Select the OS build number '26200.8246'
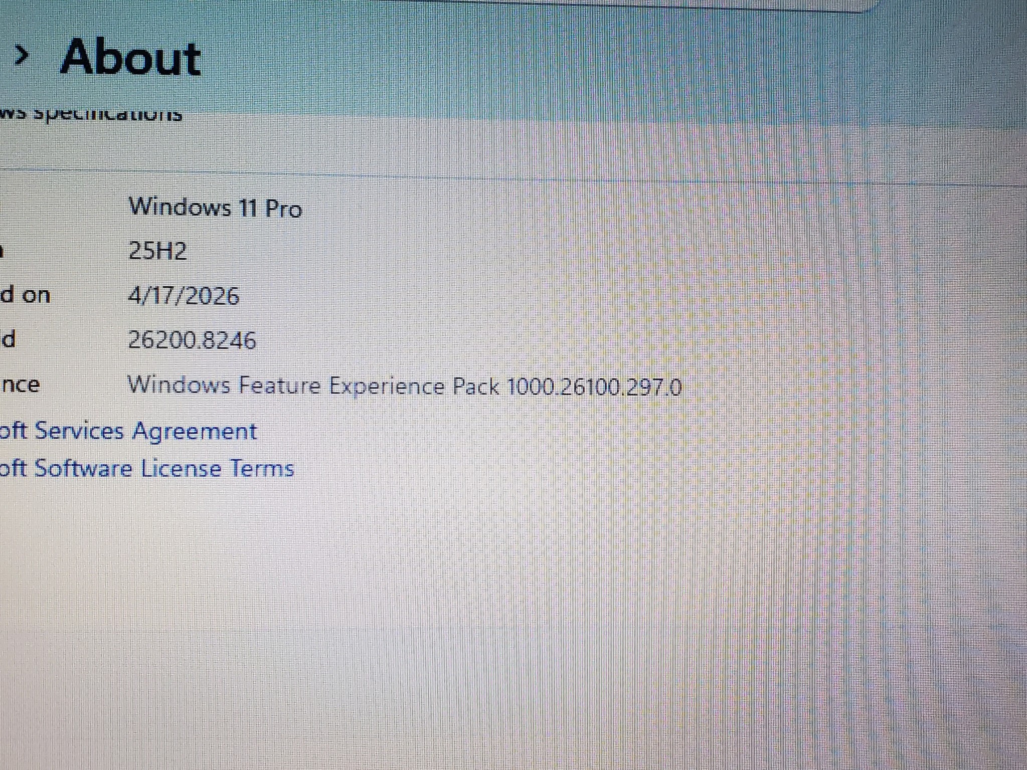Screen dimensions: 1027x770 192,340
